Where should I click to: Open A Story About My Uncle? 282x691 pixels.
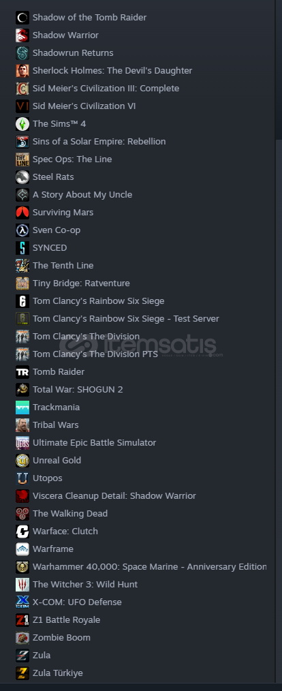[x=82, y=194]
